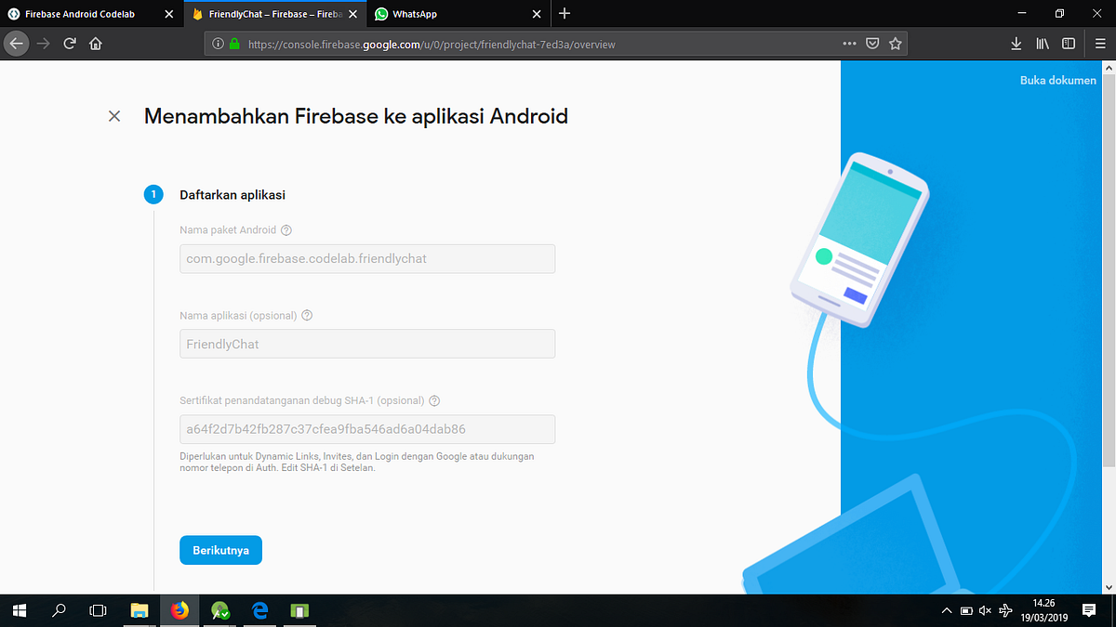Open the Buka dokumen link
1116x627 pixels.
(1057, 80)
